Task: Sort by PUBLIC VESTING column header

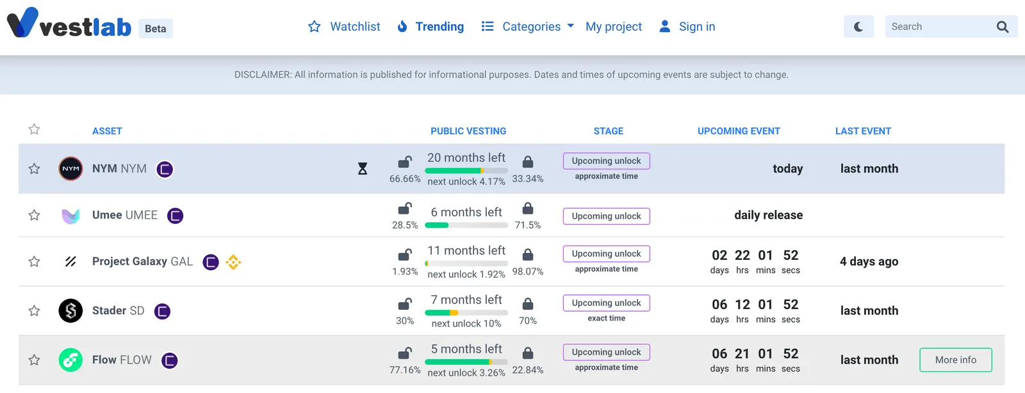Action: [468, 131]
